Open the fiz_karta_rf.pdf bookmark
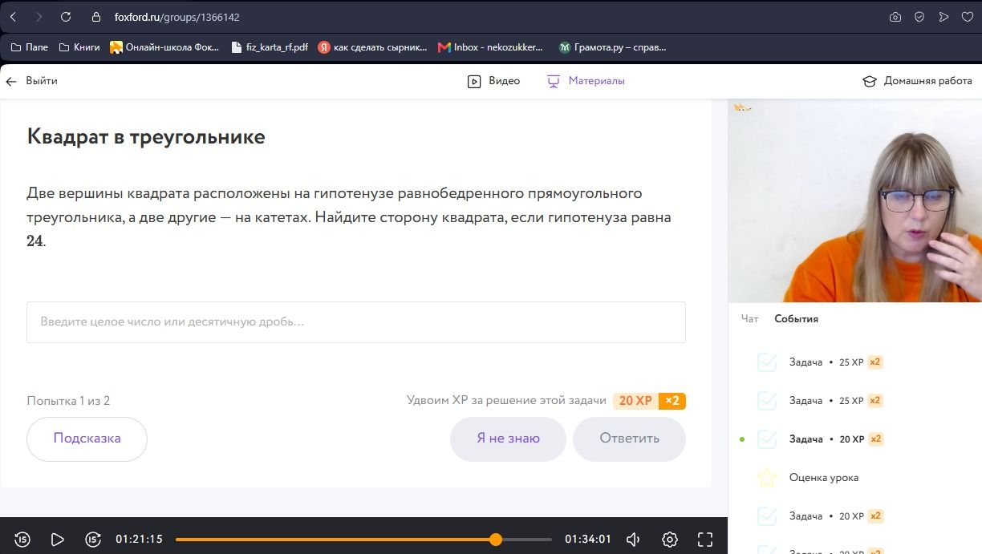 [x=270, y=47]
